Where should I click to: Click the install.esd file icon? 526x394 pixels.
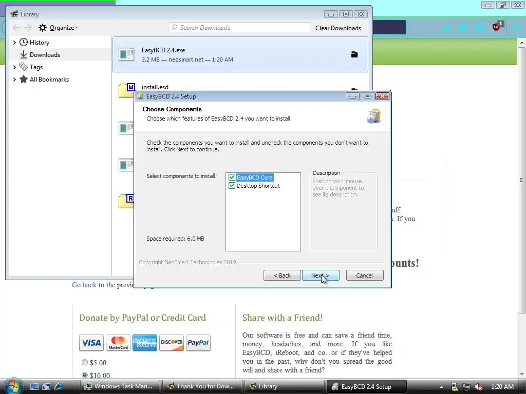(126, 90)
